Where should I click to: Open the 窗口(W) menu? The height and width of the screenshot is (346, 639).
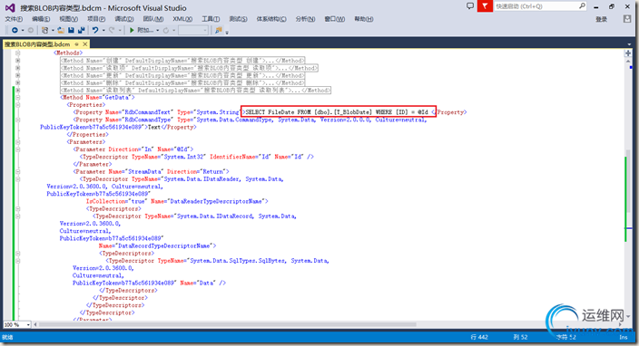point(334,19)
